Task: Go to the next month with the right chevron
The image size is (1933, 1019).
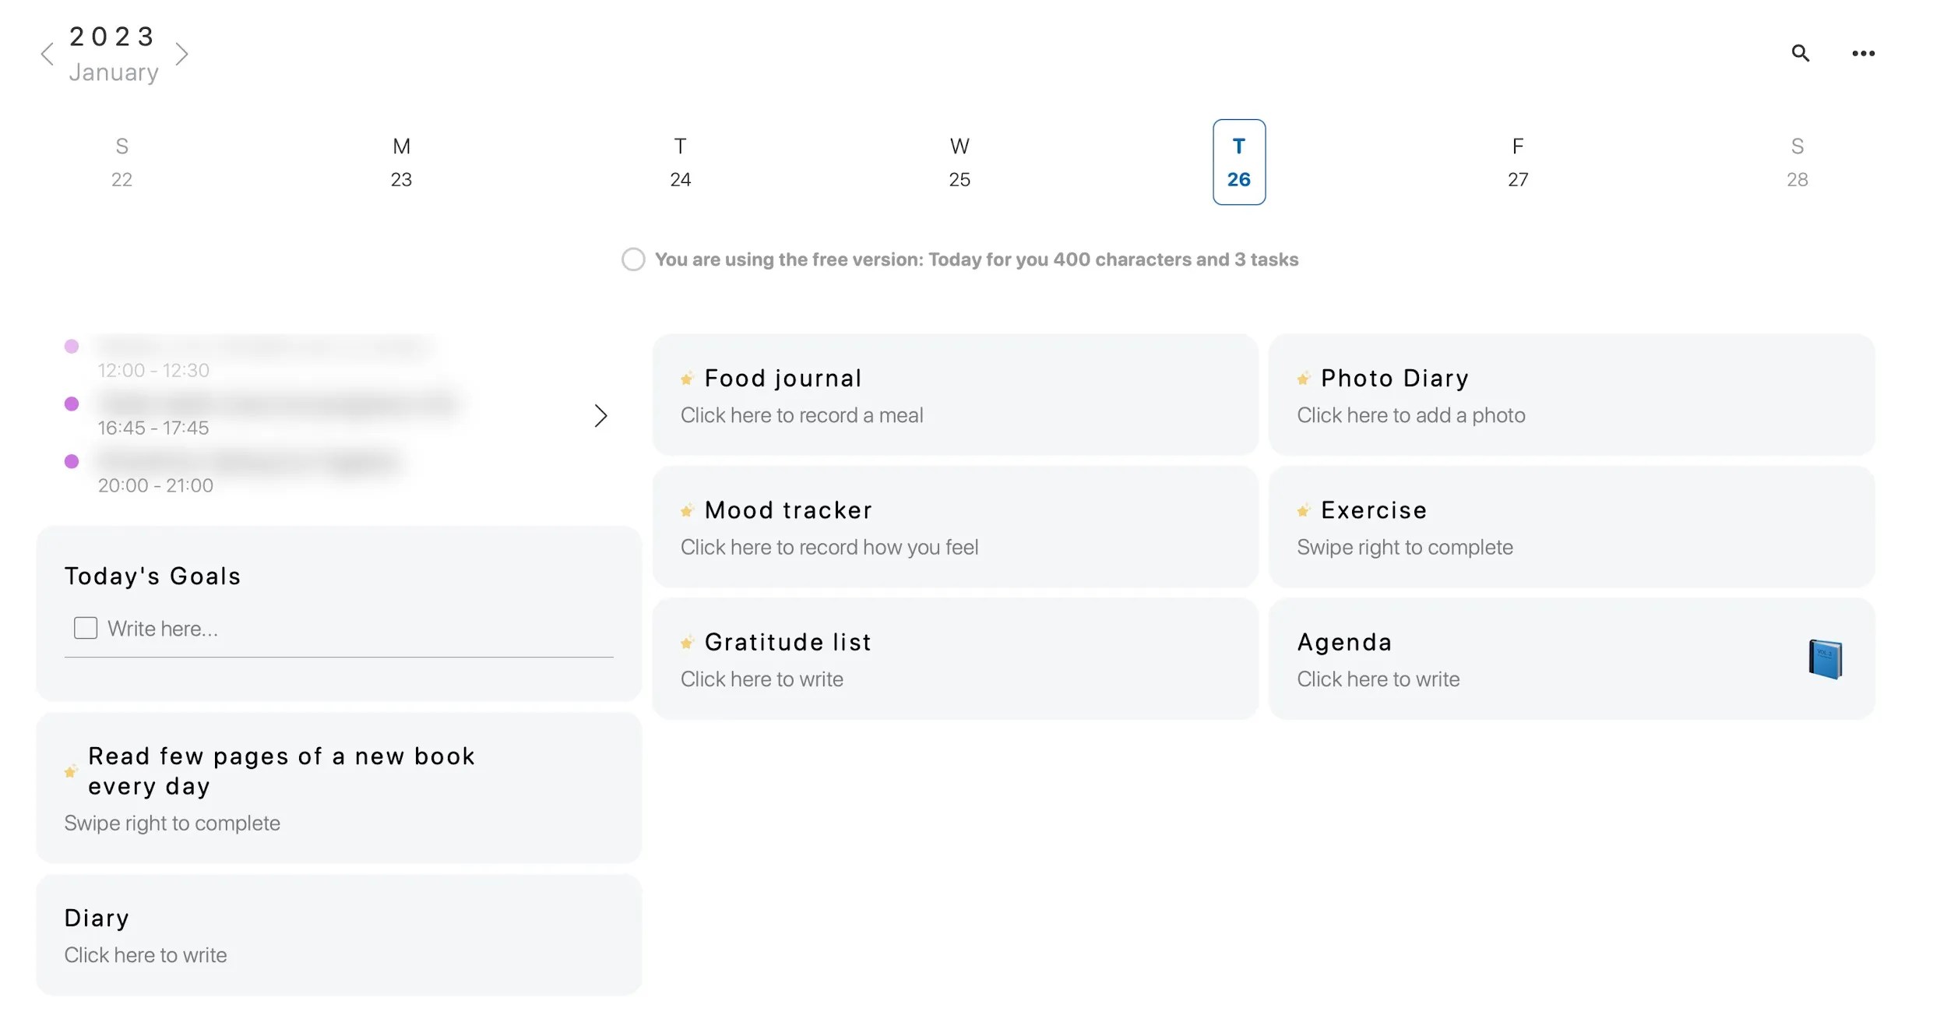Action: [182, 53]
